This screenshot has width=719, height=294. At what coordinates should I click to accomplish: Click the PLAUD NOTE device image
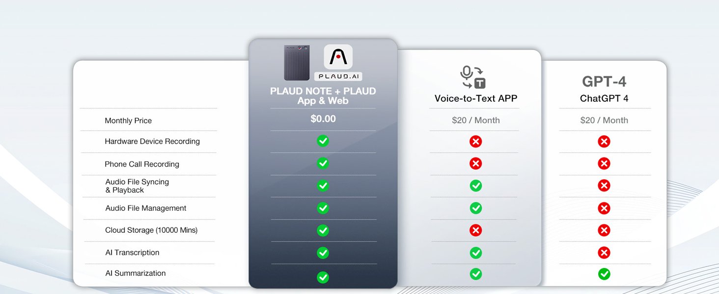[x=297, y=63]
